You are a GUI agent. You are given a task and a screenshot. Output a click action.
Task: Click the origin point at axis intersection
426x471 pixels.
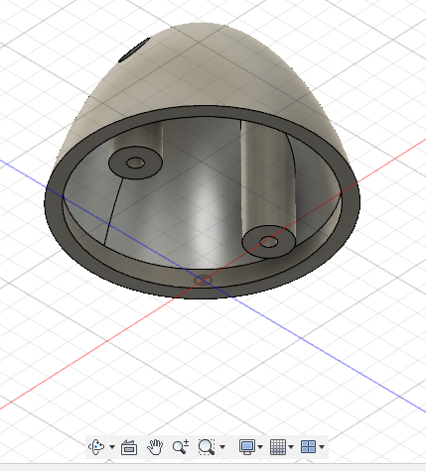203,281
